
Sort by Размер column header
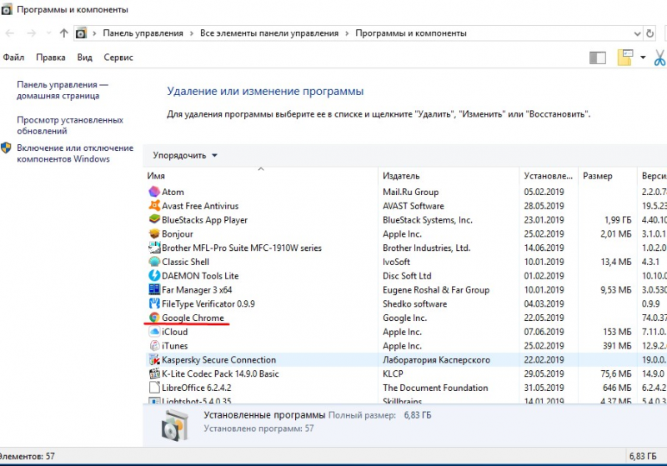tap(607, 176)
